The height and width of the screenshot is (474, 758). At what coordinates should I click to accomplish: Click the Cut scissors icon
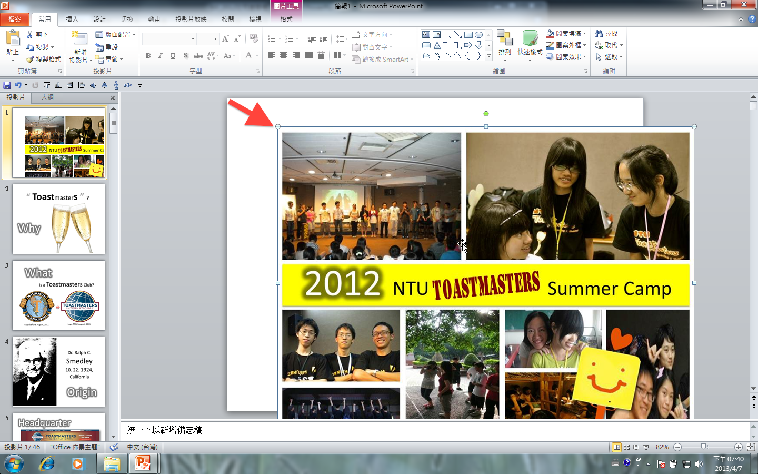pyautogui.click(x=30, y=34)
